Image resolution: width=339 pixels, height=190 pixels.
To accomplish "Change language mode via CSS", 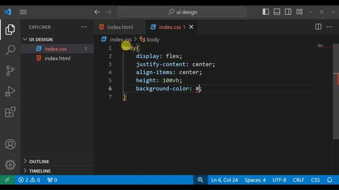I will [315, 180].
